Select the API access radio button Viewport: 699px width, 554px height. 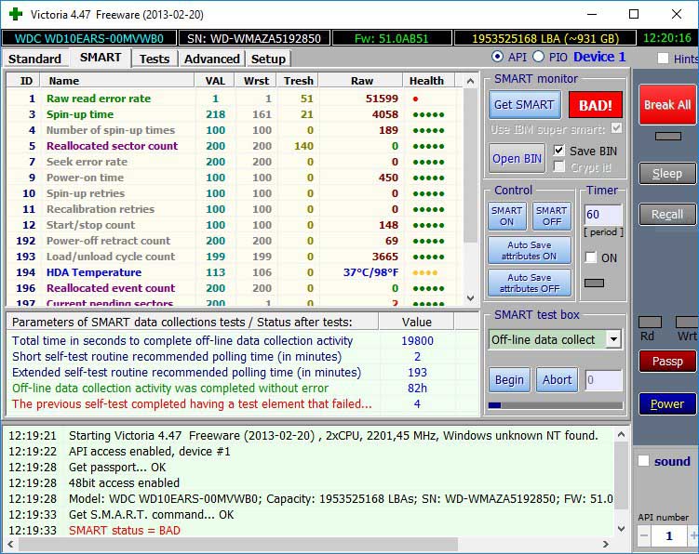497,57
